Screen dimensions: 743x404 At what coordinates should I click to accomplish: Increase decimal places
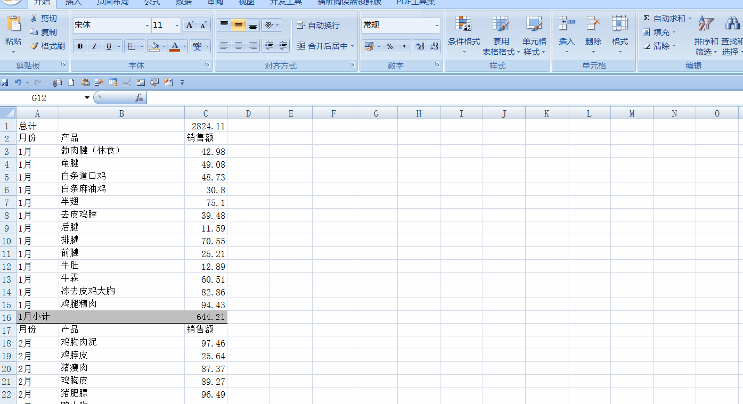[x=420, y=46]
